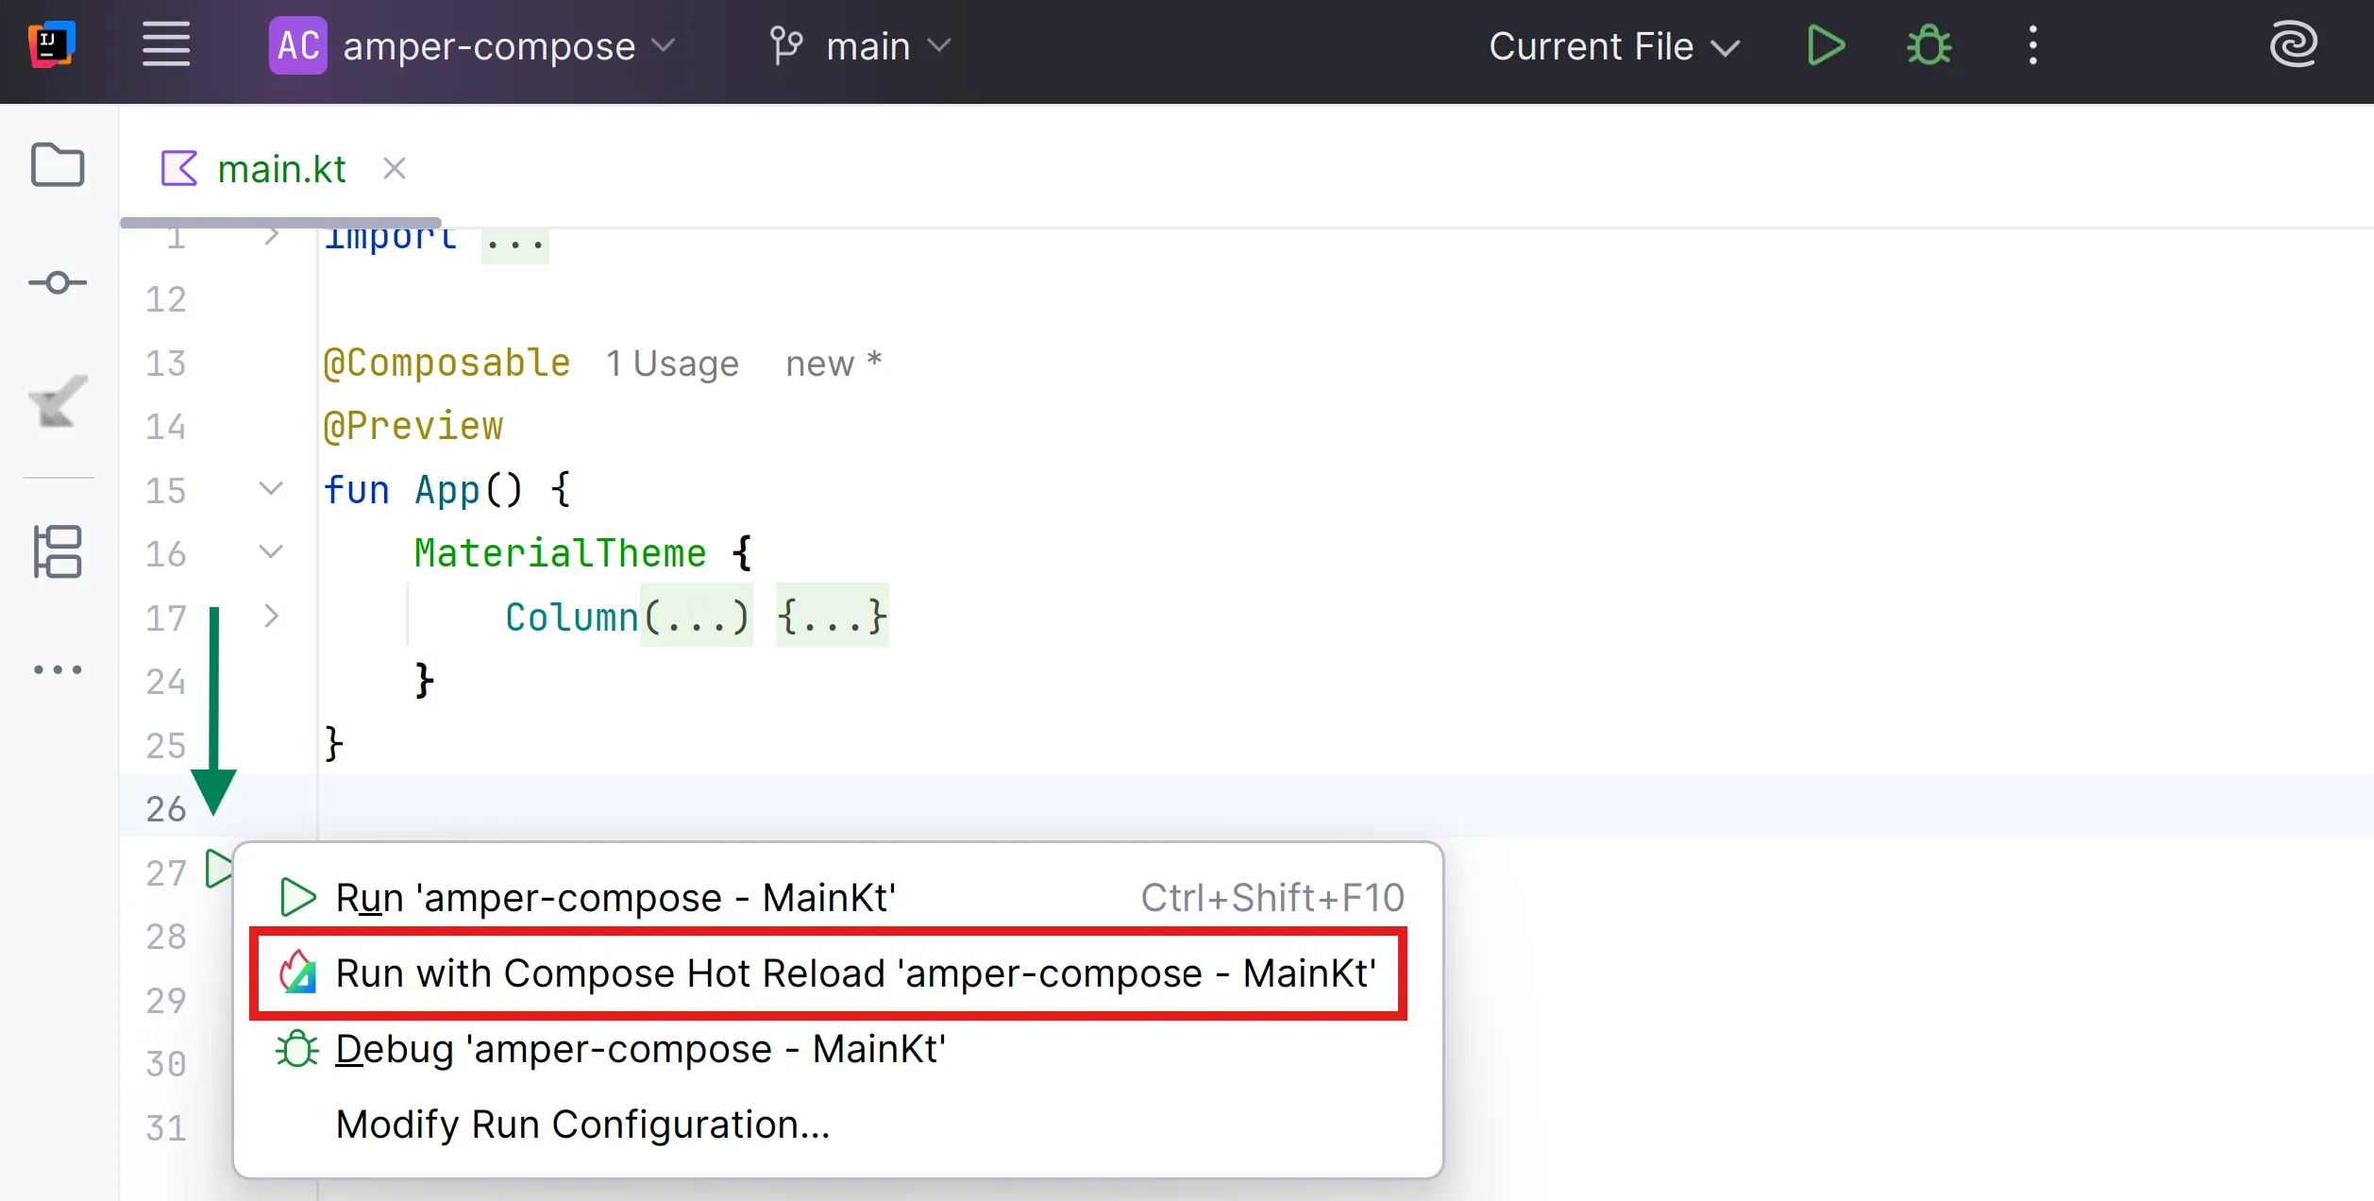This screenshot has height=1201, width=2374.
Task: Expand the folded Column block on line 17
Action: 271,617
